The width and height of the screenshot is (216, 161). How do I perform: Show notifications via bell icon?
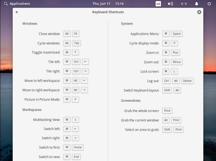point(197,4)
